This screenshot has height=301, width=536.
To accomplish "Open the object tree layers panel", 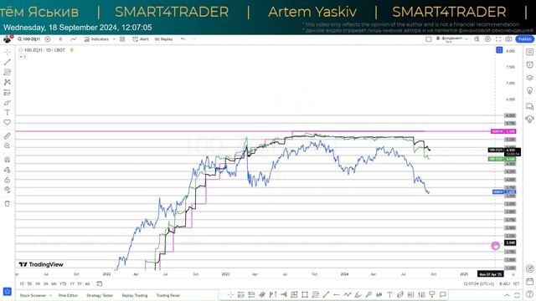I will pos(529,78).
